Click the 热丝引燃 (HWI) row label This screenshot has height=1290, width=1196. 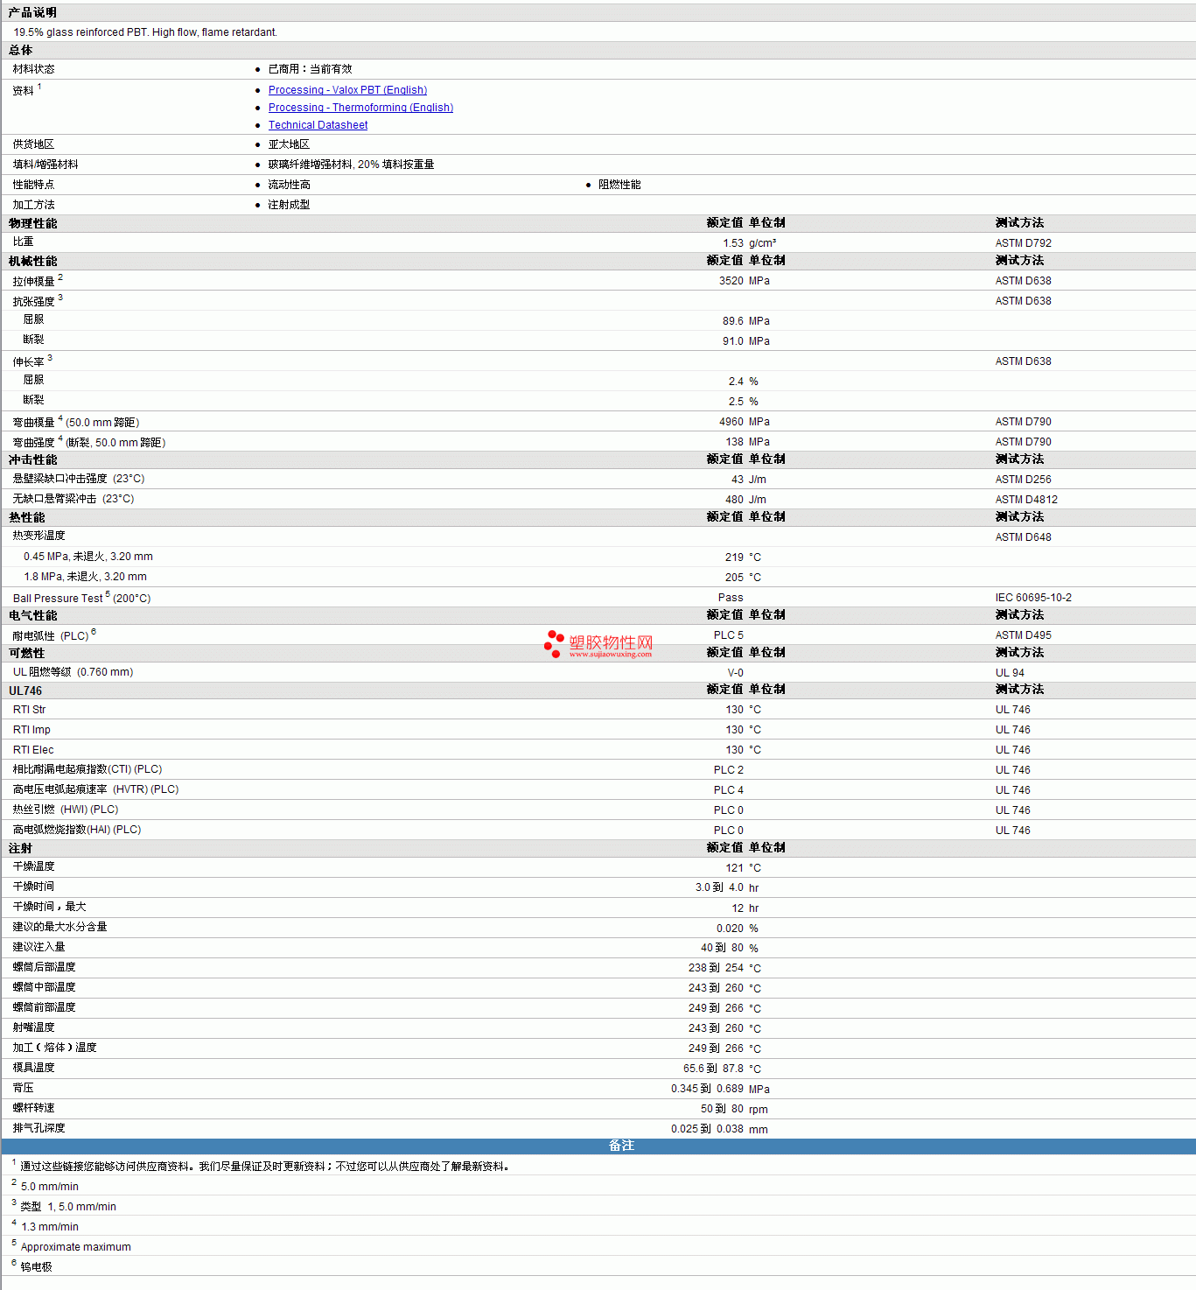(66, 810)
